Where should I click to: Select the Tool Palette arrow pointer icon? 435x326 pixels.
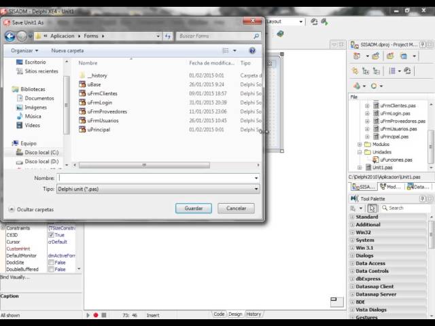click(x=372, y=208)
